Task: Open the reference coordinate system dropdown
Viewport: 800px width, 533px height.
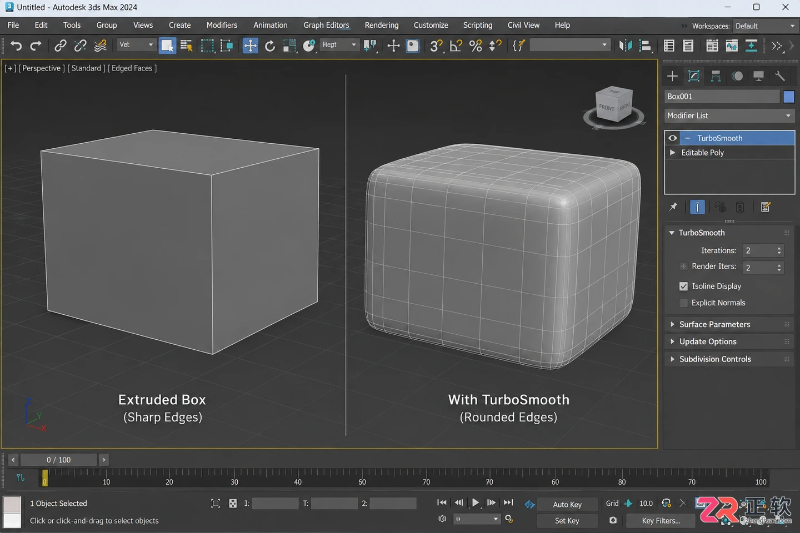Action: 339,45
